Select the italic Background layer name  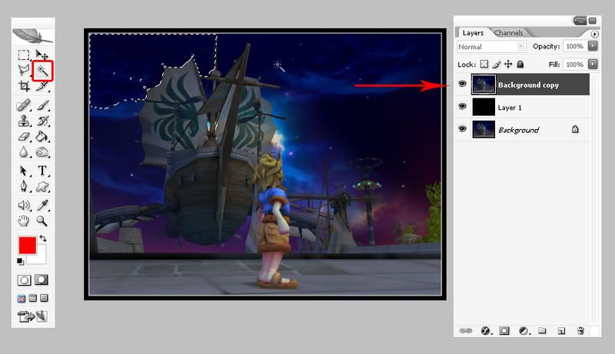518,130
